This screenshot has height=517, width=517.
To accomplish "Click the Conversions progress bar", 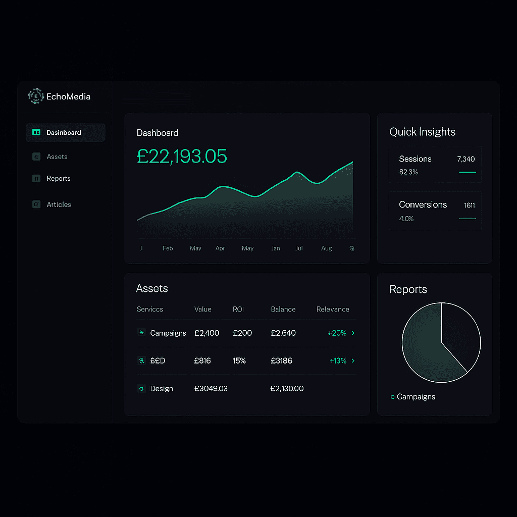I will tap(467, 219).
